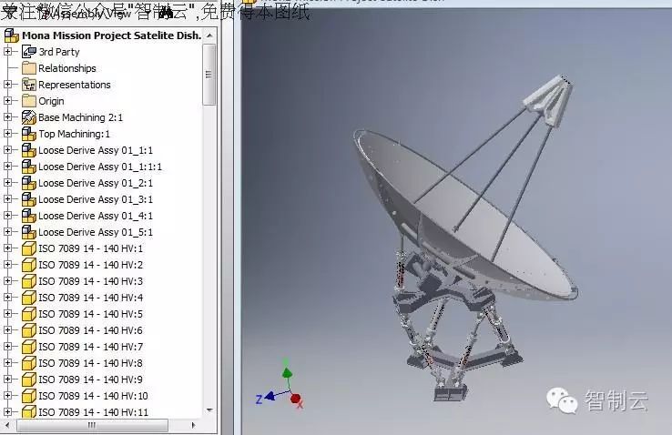This screenshot has width=672, height=435.
Task: Expand ISO 7089 14 - 140 HV:5 node
Action: (8, 314)
